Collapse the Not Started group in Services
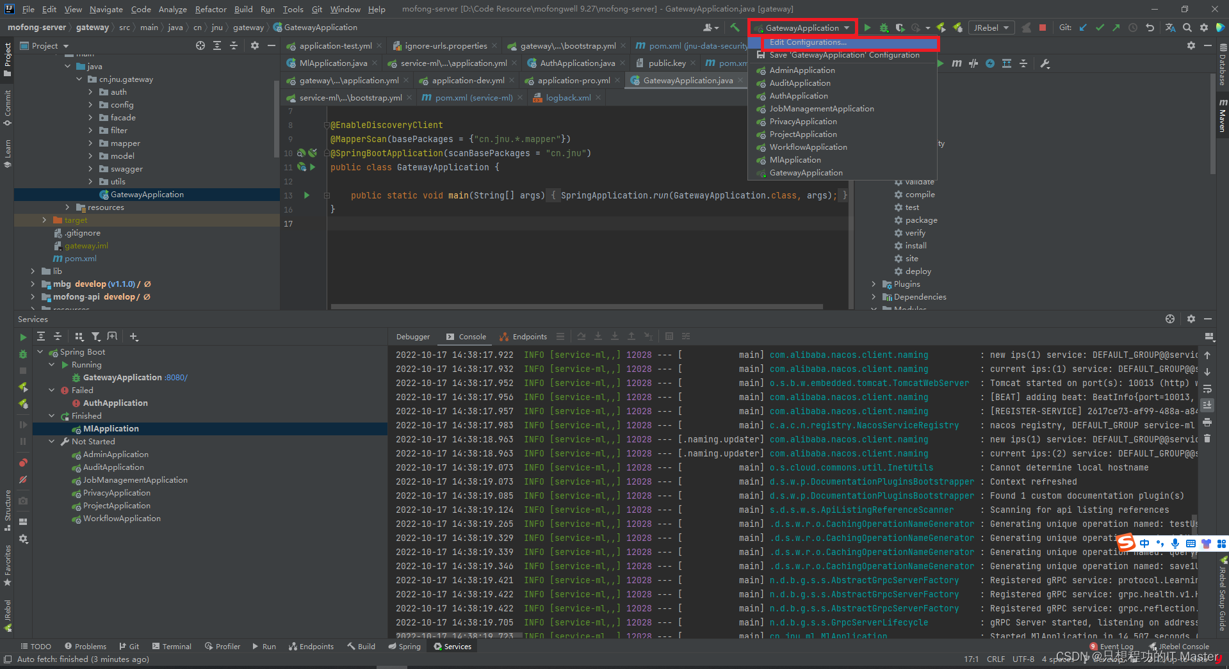This screenshot has width=1229, height=669. pos(52,441)
